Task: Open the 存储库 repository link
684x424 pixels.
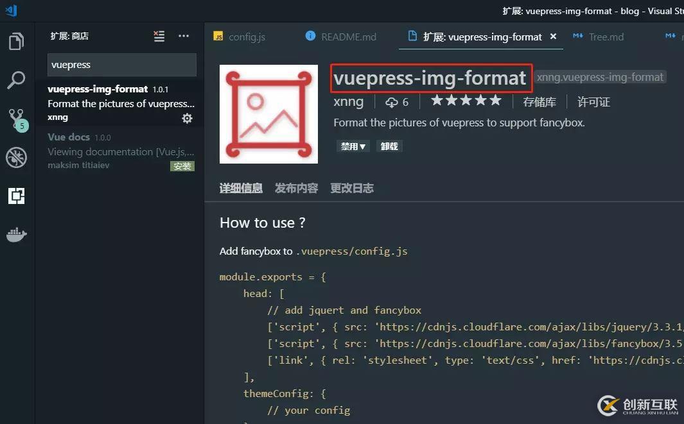Action: pyautogui.click(x=539, y=103)
